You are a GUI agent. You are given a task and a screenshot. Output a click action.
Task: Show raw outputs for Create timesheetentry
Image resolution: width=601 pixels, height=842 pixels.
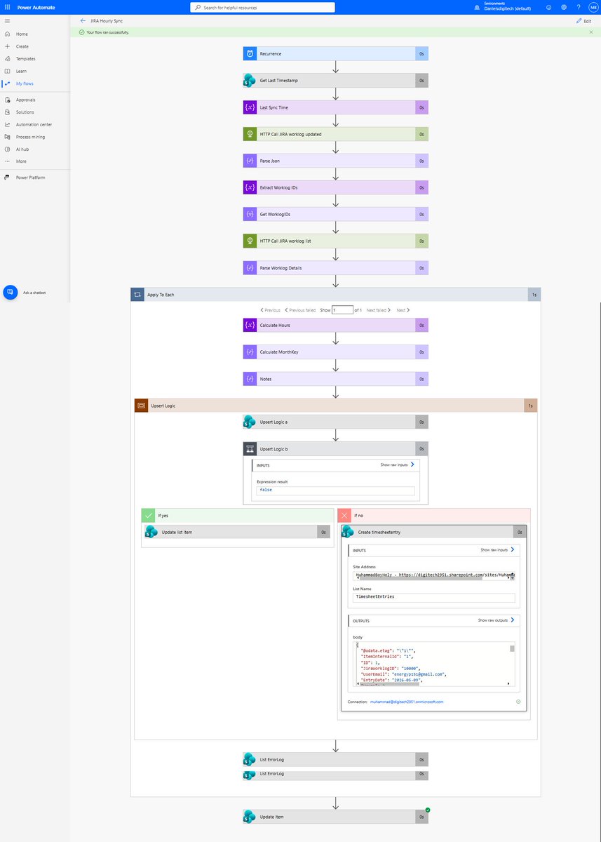coord(497,620)
